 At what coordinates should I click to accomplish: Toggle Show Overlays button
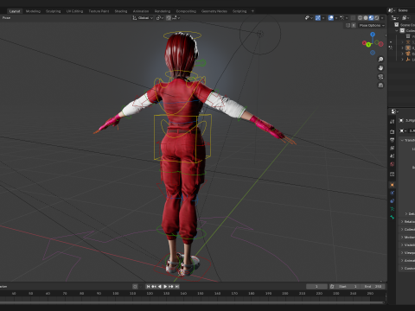[331, 18]
